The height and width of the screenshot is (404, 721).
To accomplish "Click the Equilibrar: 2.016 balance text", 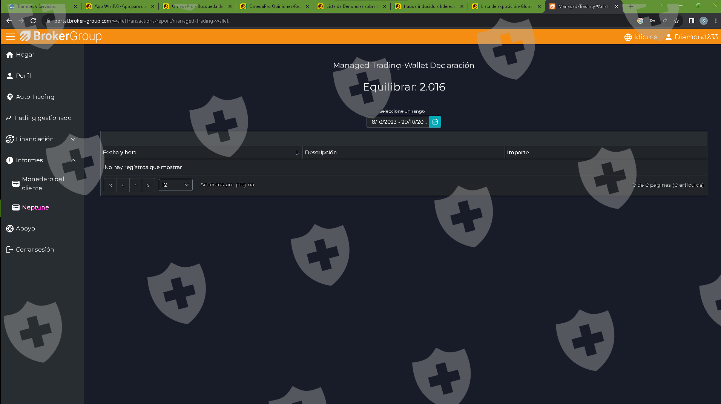I will [404, 87].
